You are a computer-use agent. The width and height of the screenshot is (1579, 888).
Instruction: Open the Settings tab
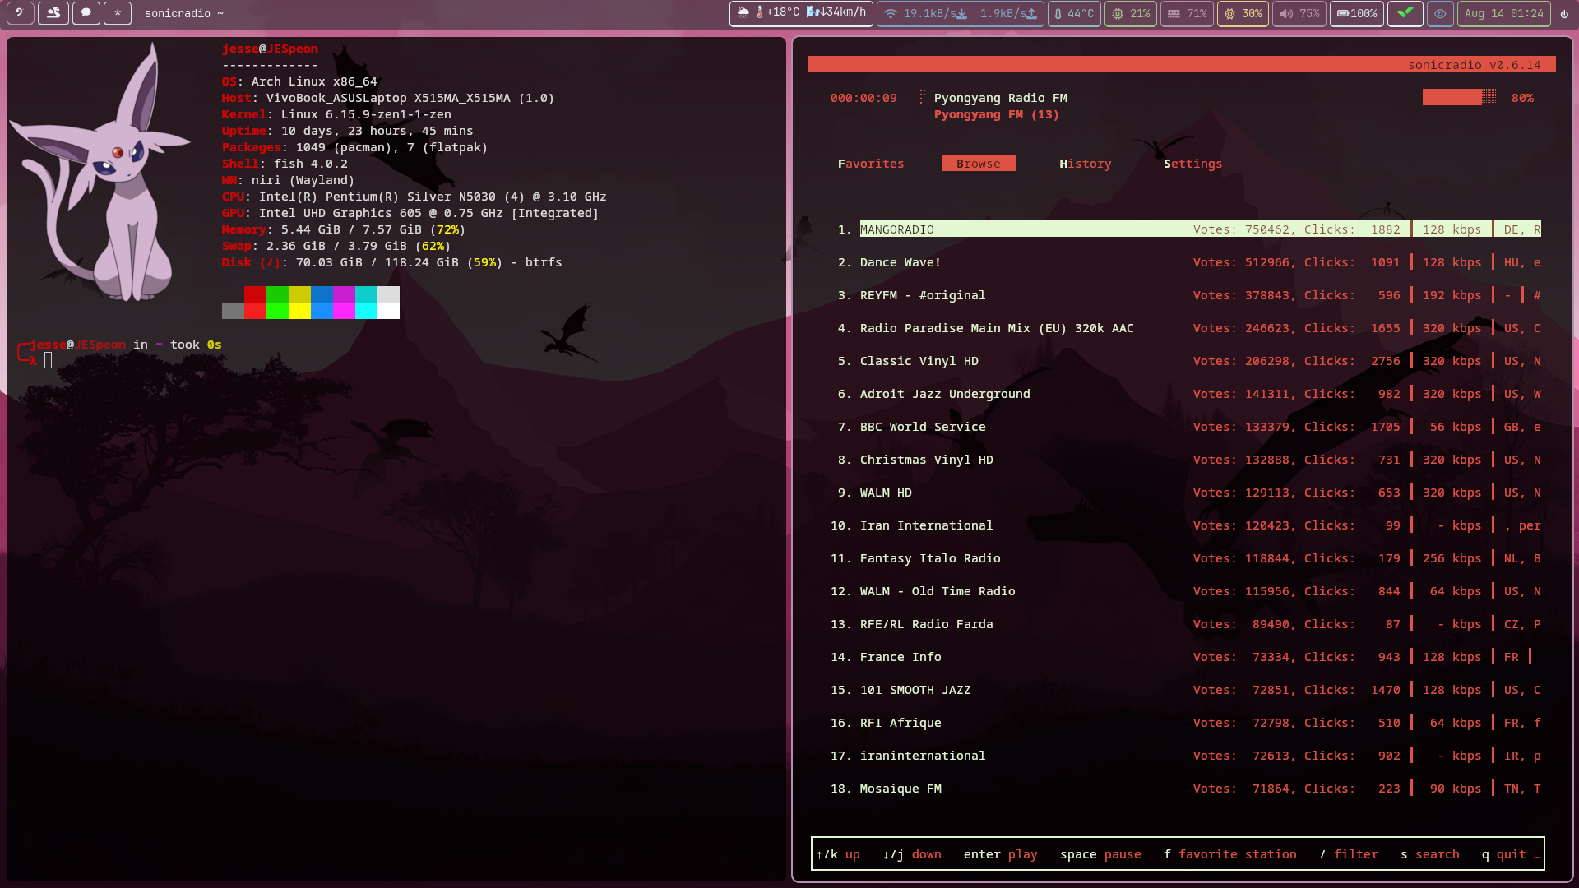pos(1192,164)
